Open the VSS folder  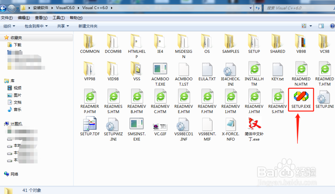click(x=137, y=71)
